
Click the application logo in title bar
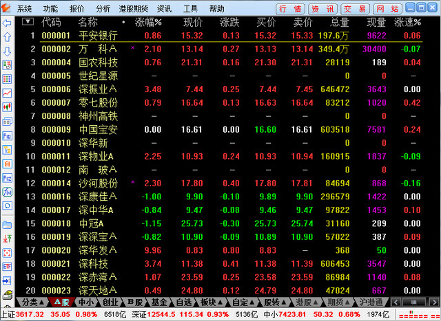6,8
